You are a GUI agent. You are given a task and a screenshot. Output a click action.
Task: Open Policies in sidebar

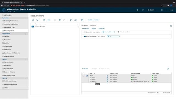click(x=7, y=43)
